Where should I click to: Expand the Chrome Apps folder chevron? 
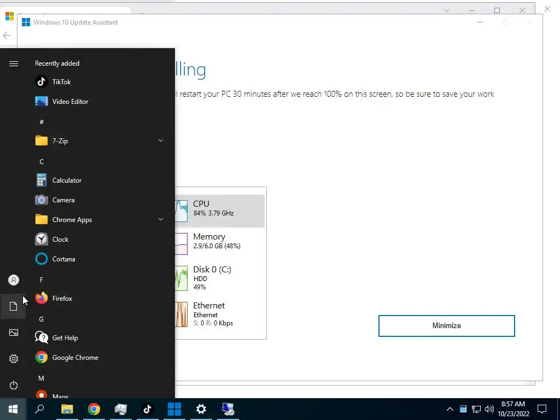tap(161, 219)
